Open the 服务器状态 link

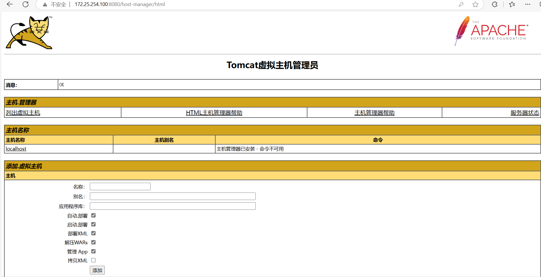point(525,113)
